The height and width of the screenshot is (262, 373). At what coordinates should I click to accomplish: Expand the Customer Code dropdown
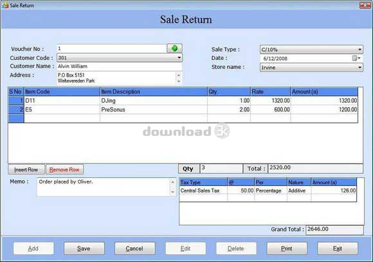click(x=179, y=58)
